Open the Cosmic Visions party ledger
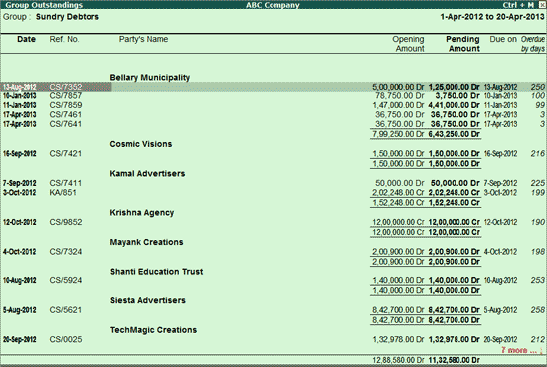The width and height of the screenshot is (547, 367). [141, 144]
